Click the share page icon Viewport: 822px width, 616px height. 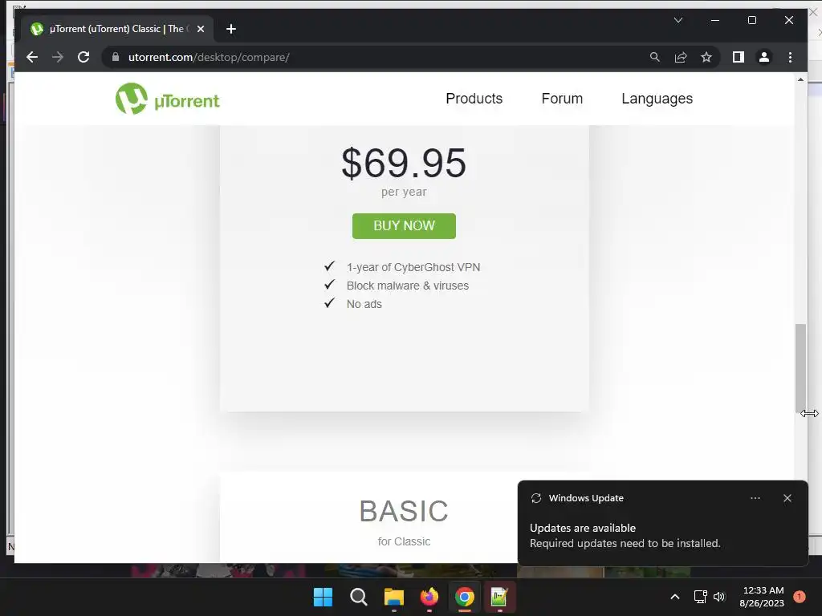click(x=681, y=57)
